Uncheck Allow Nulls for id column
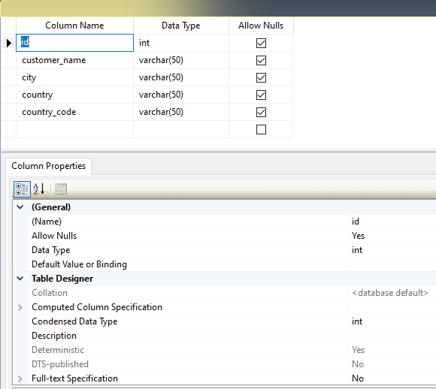 [261, 43]
